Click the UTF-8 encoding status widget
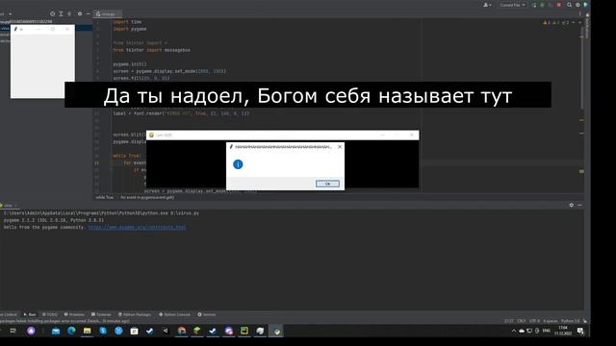The width and height of the screenshot is (616, 346). (534, 321)
